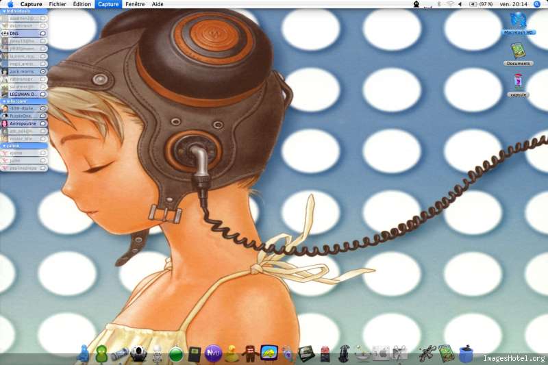The image size is (548, 365).
Task: Select the zack morris contact
Action: (24, 71)
